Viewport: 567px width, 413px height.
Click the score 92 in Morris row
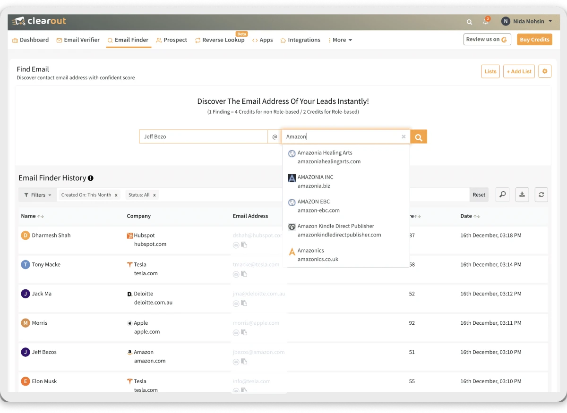412,323
